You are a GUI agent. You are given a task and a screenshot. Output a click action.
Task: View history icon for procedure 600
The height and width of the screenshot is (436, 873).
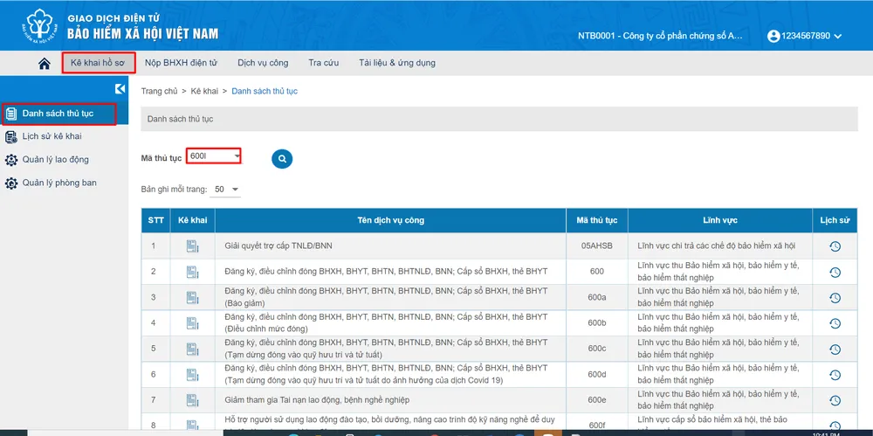(835, 272)
